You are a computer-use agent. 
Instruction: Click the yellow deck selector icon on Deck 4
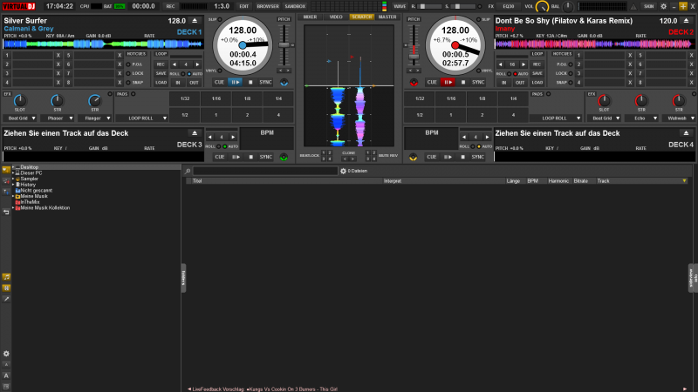tap(413, 157)
